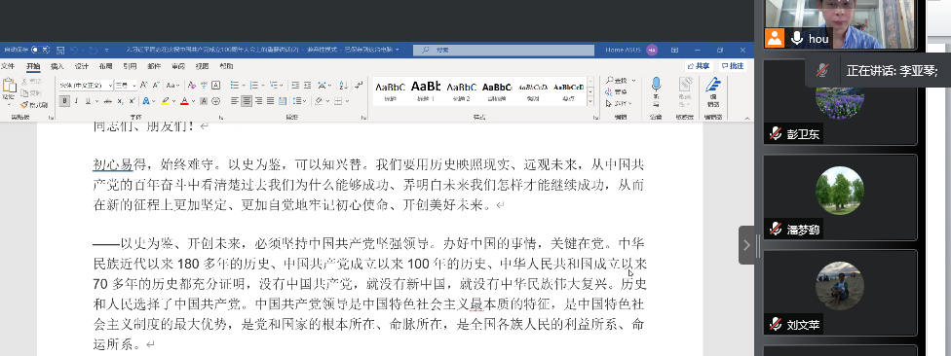This screenshot has width=951, height=356.
Task: Open the font size dropdown 三号
Action: (x=126, y=86)
